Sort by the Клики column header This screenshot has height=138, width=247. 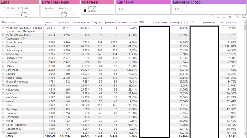[x=48, y=22]
